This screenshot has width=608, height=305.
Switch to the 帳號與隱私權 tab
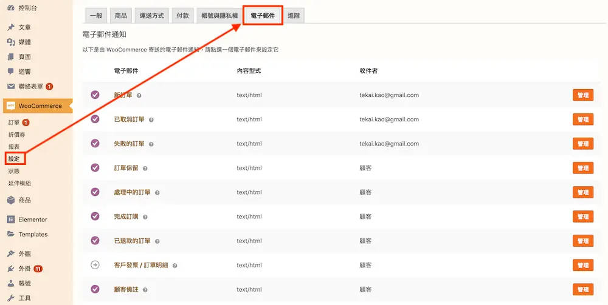pos(219,16)
